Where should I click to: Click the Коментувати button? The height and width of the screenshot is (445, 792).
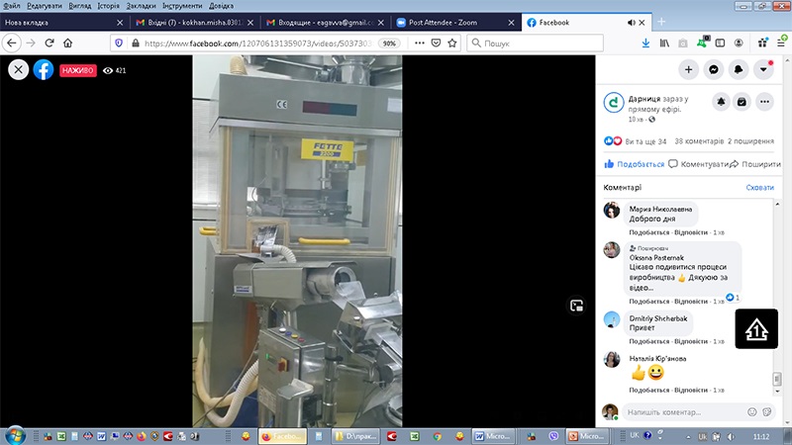699,164
